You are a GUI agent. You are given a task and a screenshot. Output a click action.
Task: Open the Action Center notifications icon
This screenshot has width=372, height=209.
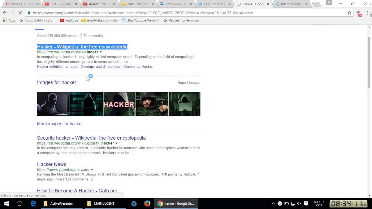[306, 203]
